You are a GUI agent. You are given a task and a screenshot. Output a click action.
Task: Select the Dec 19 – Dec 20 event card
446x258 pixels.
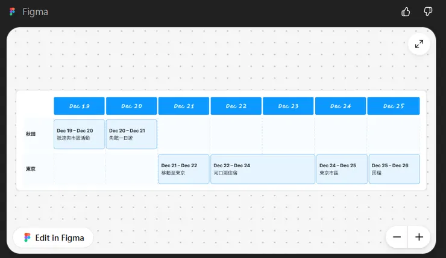80,134
